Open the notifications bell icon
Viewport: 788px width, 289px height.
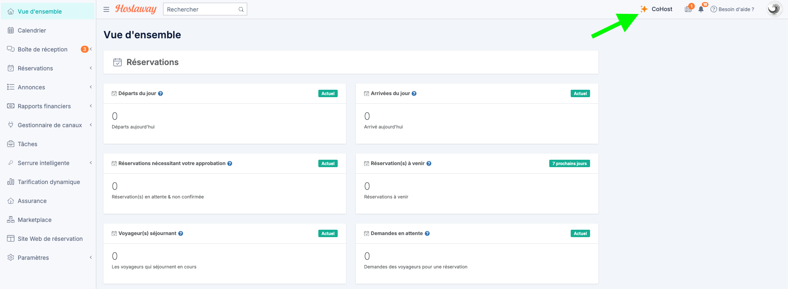pos(701,9)
